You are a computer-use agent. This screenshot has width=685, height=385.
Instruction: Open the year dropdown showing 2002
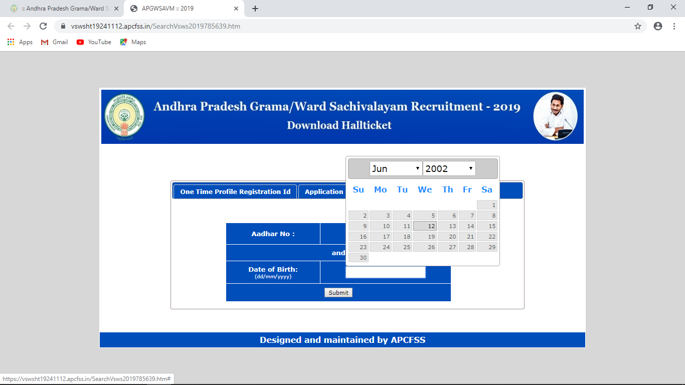[x=449, y=168]
